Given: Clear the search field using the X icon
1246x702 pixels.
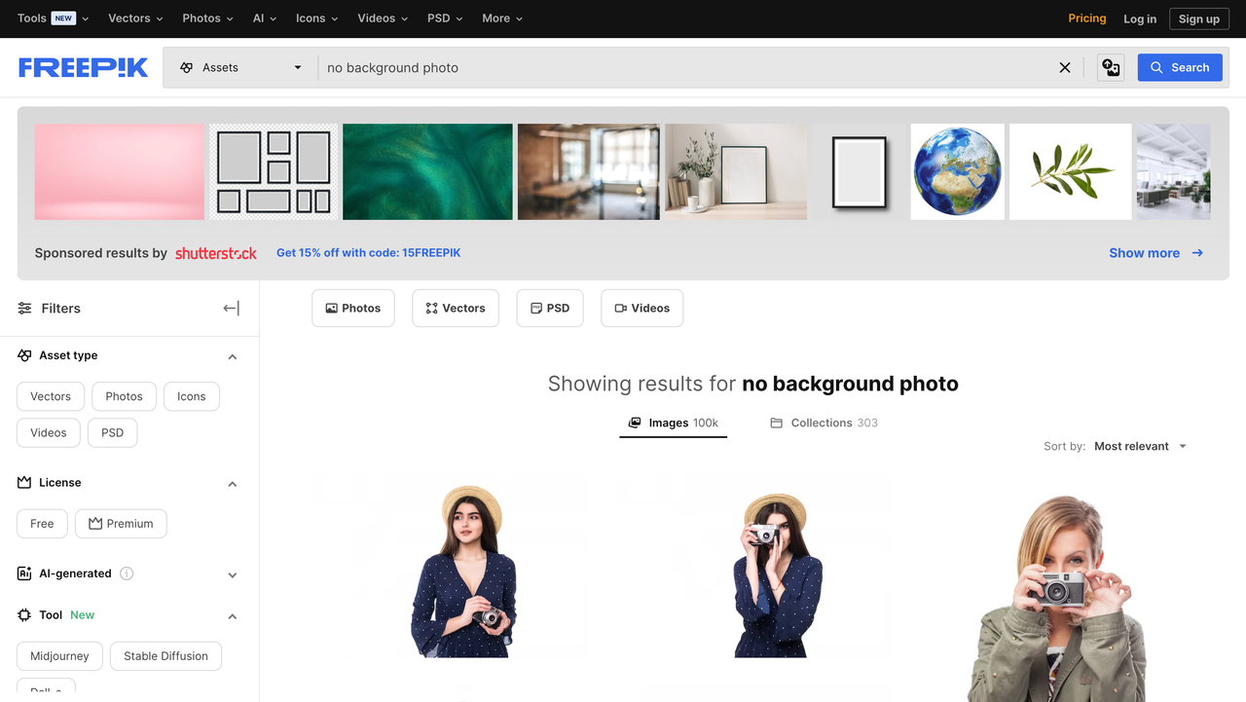Looking at the screenshot, I should [1065, 67].
